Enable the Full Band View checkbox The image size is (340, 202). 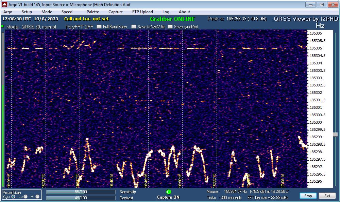pos(99,27)
